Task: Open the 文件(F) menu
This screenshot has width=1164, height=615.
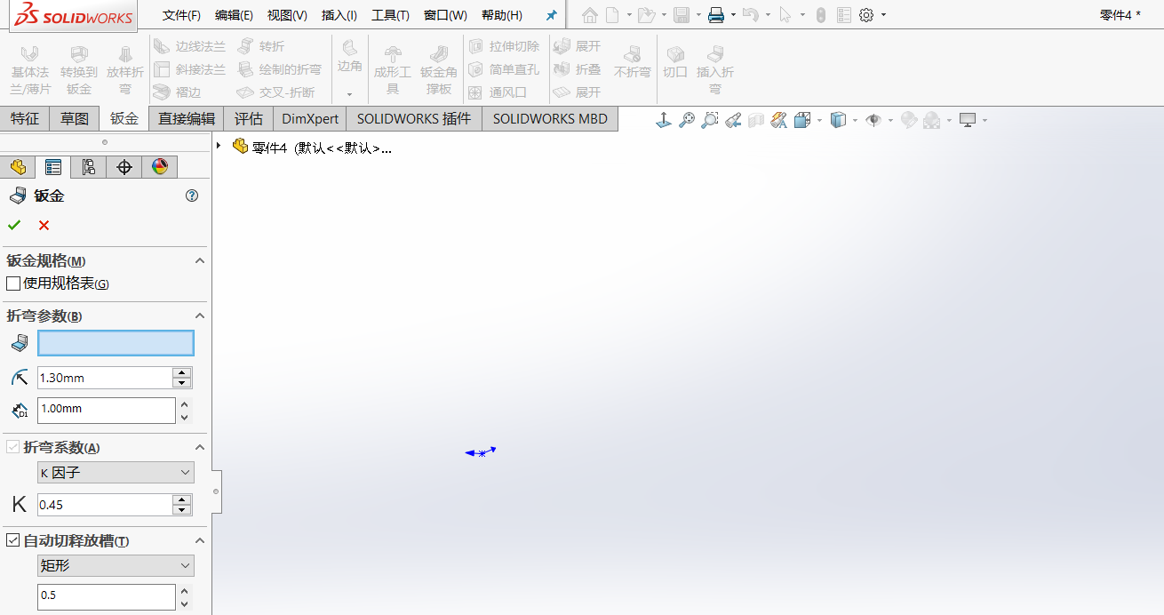Action: 181,15
